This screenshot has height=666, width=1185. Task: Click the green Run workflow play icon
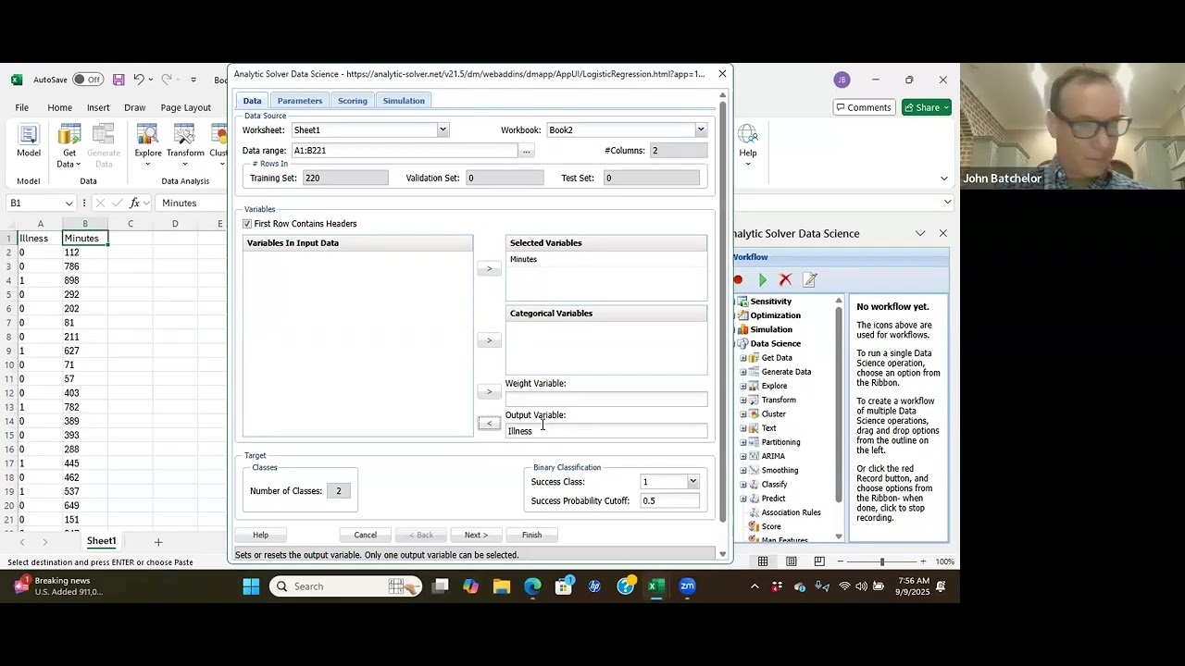(762, 279)
